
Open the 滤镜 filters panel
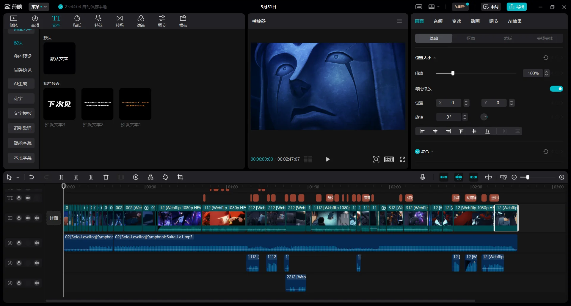141,21
